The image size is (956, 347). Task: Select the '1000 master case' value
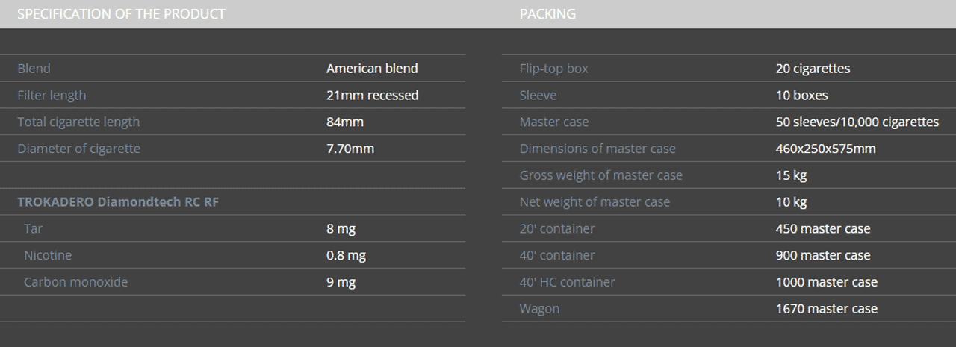coord(827,282)
